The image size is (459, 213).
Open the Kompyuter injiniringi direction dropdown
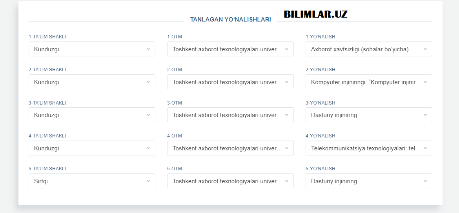tap(369, 82)
